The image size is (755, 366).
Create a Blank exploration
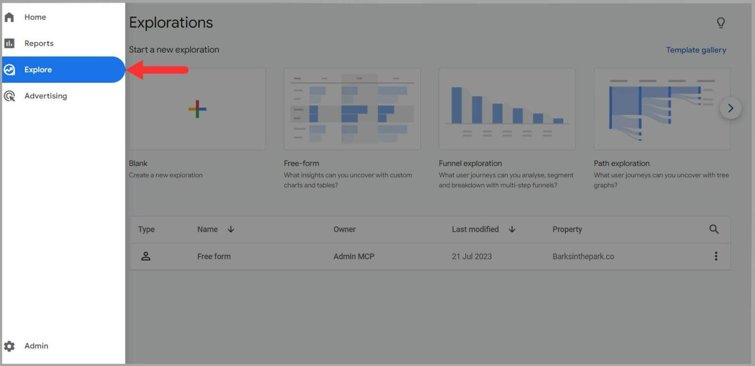tap(197, 109)
